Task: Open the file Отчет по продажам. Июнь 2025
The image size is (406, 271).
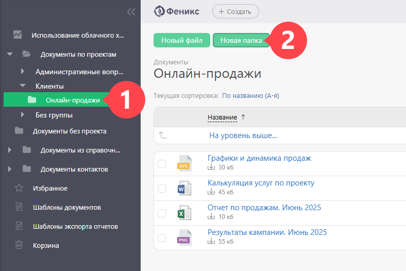Action: (x=264, y=207)
